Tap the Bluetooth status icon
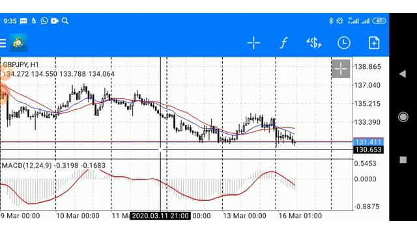 click(331, 21)
